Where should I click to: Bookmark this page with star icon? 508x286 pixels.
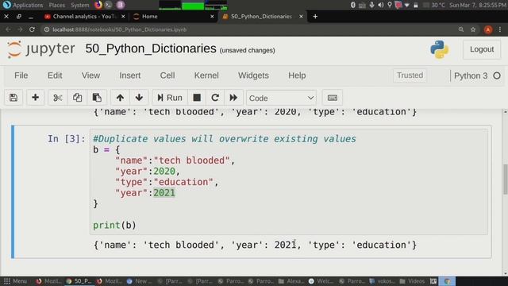click(x=473, y=29)
